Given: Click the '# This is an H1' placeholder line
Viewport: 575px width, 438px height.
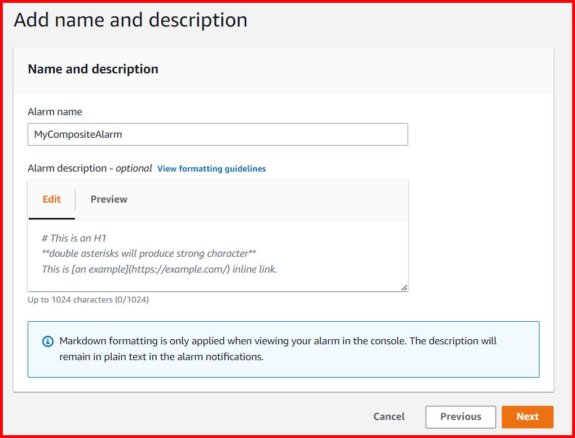Looking at the screenshot, I should (x=74, y=238).
